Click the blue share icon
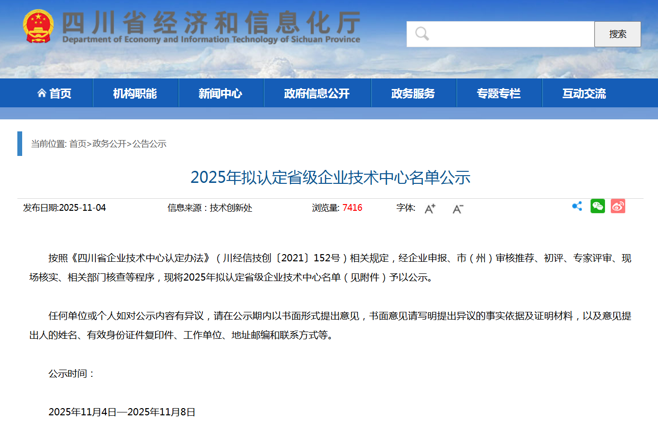The height and width of the screenshot is (424, 658). pyautogui.click(x=577, y=206)
